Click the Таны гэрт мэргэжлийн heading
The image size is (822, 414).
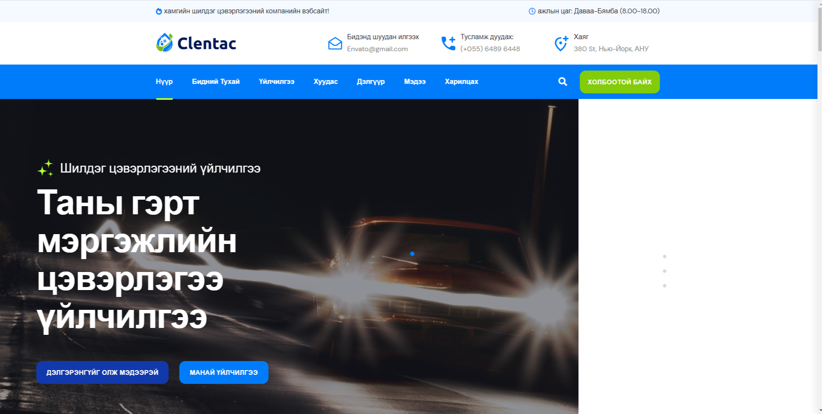point(137,260)
